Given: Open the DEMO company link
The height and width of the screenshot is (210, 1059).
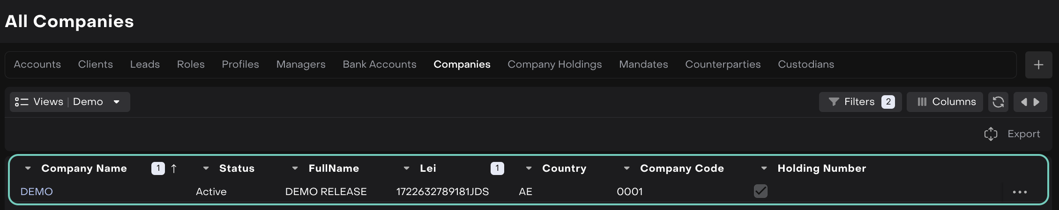Looking at the screenshot, I should [x=37, y=192].
